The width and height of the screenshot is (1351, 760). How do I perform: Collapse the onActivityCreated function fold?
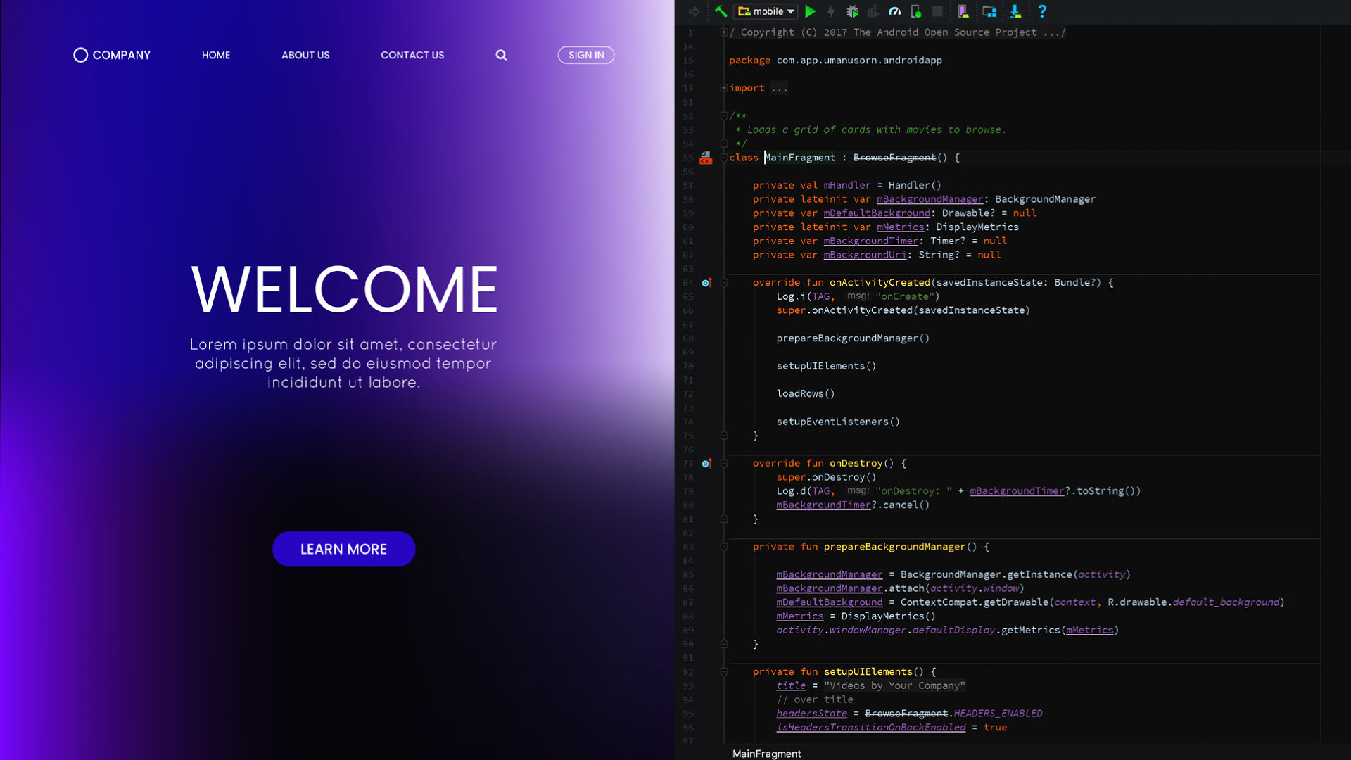723,283
